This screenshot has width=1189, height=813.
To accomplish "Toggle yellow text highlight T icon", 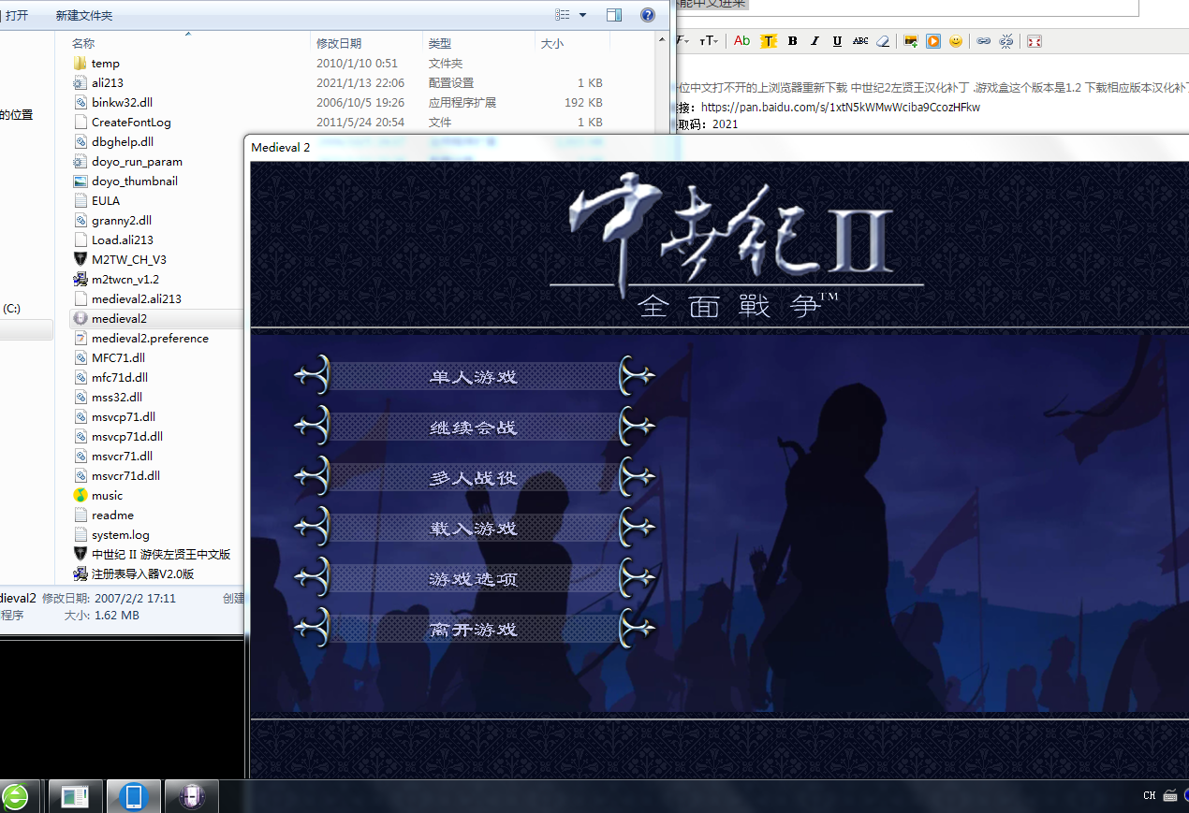I will (769, 41).
